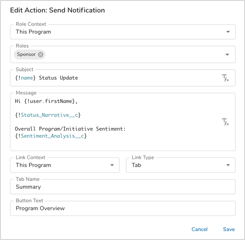Open the Link Context dropdown arrow

click(112, 165)
